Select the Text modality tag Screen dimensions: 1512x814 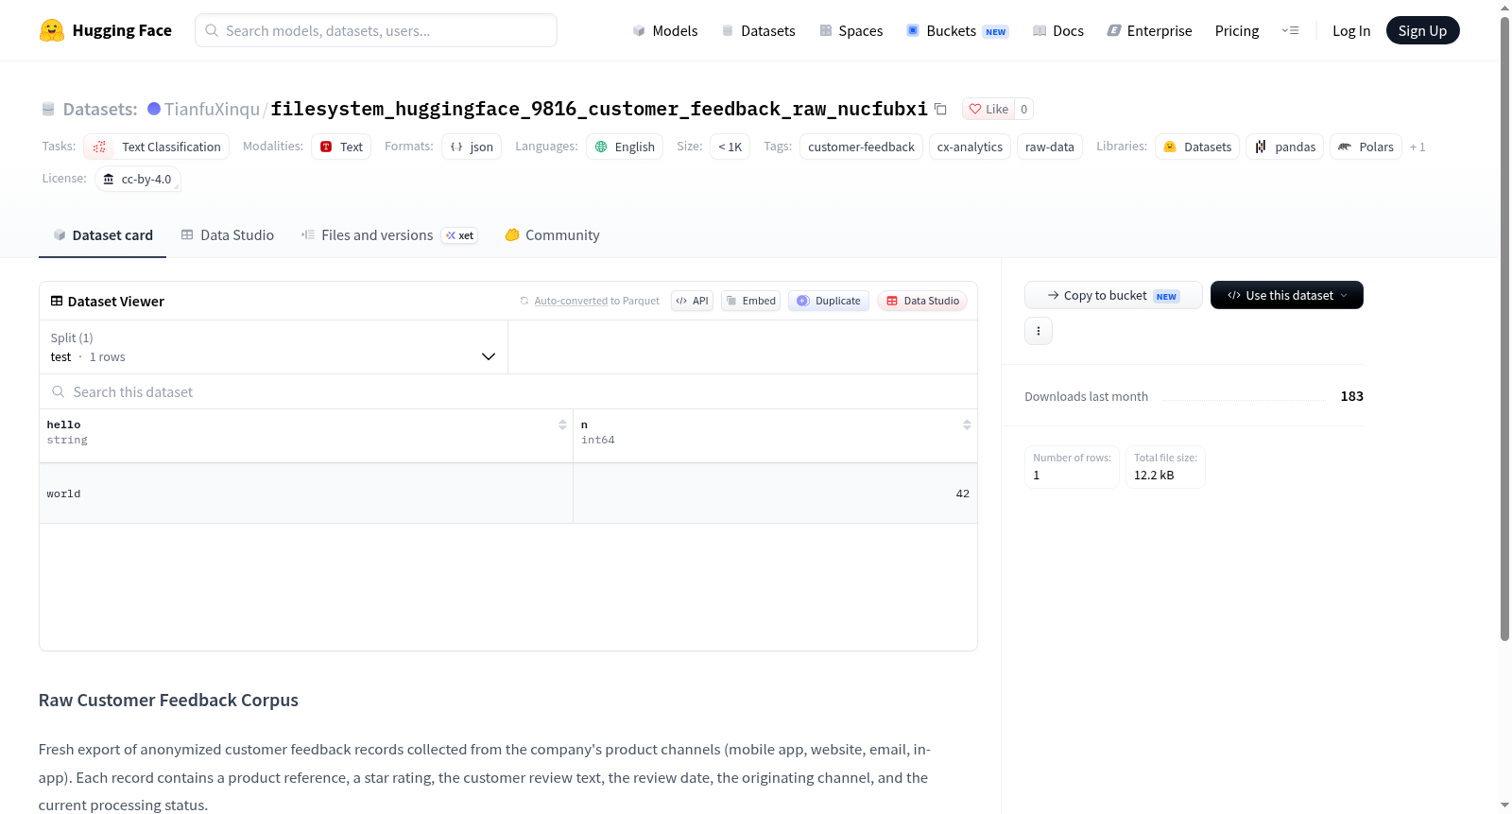tap(341, 147)
